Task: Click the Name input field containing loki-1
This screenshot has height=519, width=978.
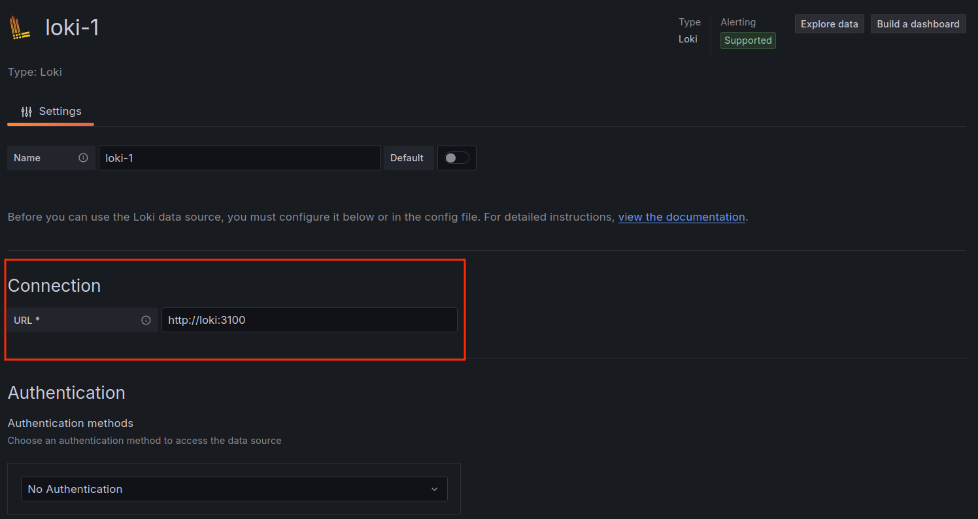Action: point(239,158)
